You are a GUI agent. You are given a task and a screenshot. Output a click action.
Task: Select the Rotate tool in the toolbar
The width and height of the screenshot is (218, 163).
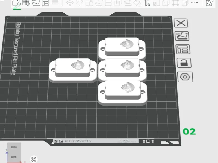point(80,3)
